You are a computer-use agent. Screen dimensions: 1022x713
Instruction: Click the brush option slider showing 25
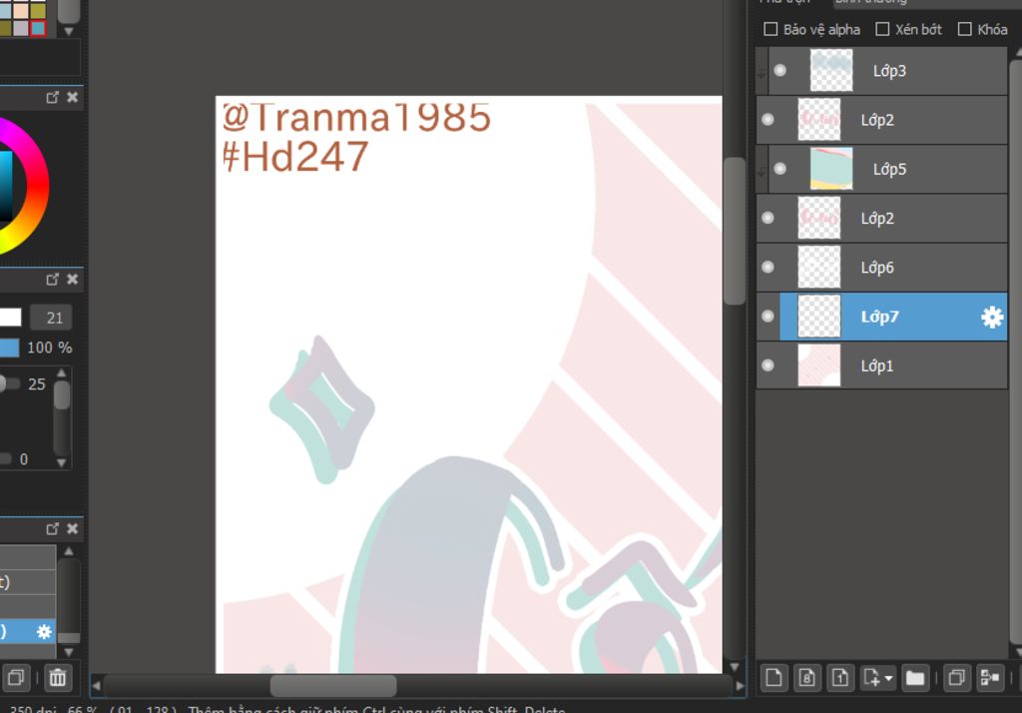tap(10, 383)
